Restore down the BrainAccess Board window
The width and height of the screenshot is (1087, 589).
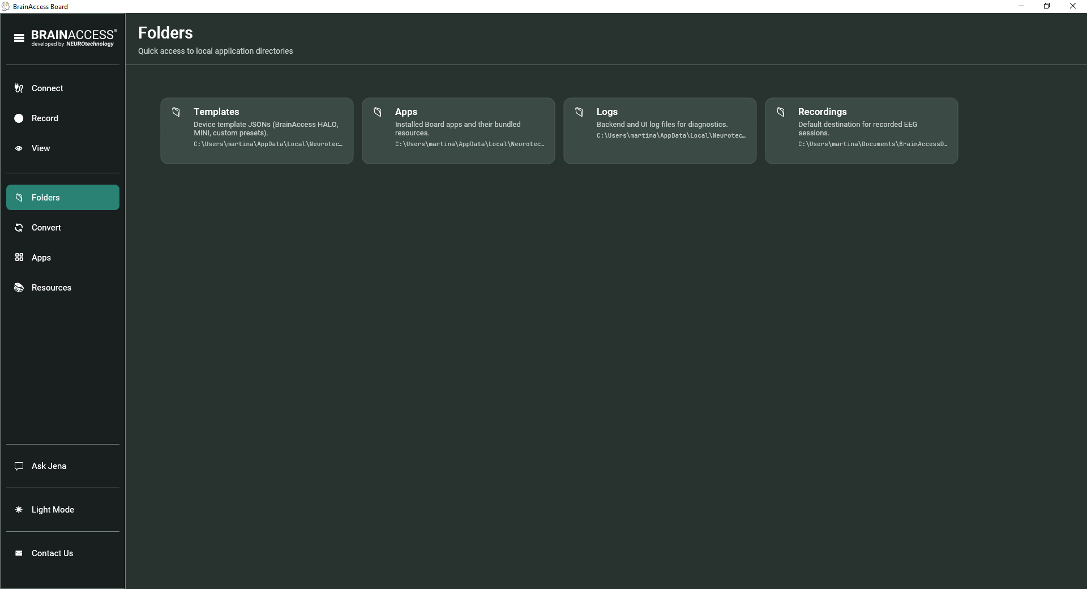pos(1047,6)
